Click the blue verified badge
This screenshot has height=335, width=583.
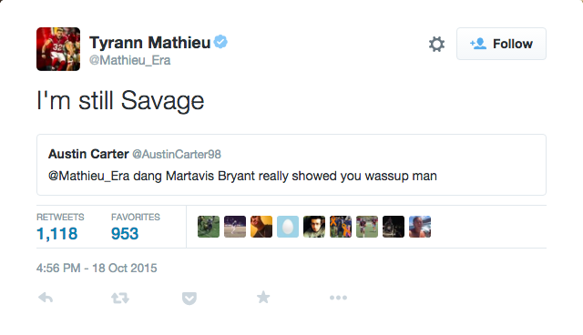click(220, 42)
